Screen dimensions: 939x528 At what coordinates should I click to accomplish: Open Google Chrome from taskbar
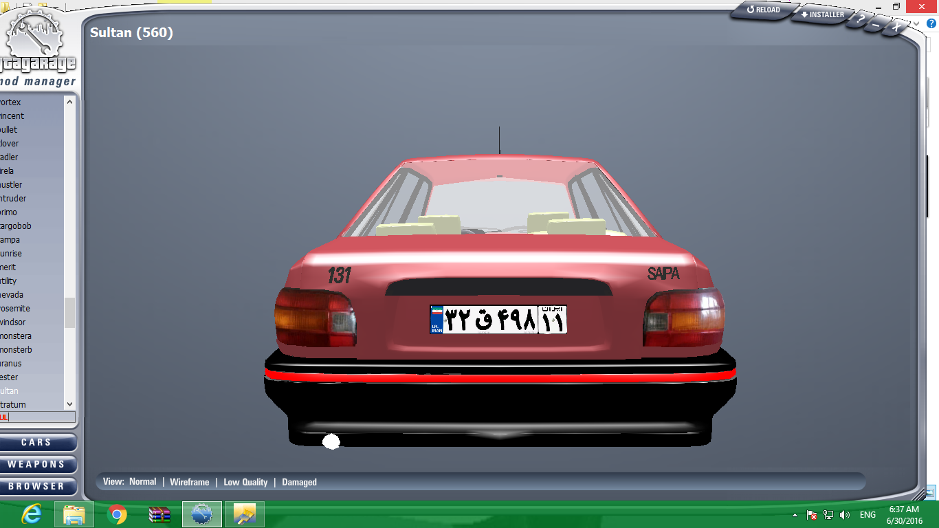click(117, 514)
